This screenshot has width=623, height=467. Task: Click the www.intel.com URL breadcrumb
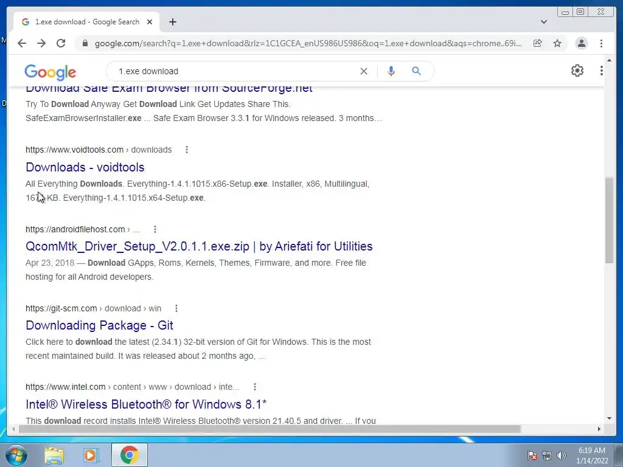[x=132, y=387]
